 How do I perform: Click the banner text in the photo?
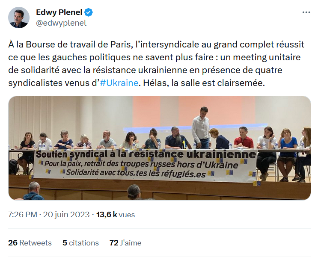(145, 164)
